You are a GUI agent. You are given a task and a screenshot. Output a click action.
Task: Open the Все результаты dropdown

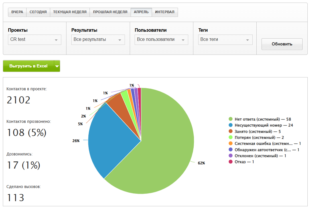(98, 40)
